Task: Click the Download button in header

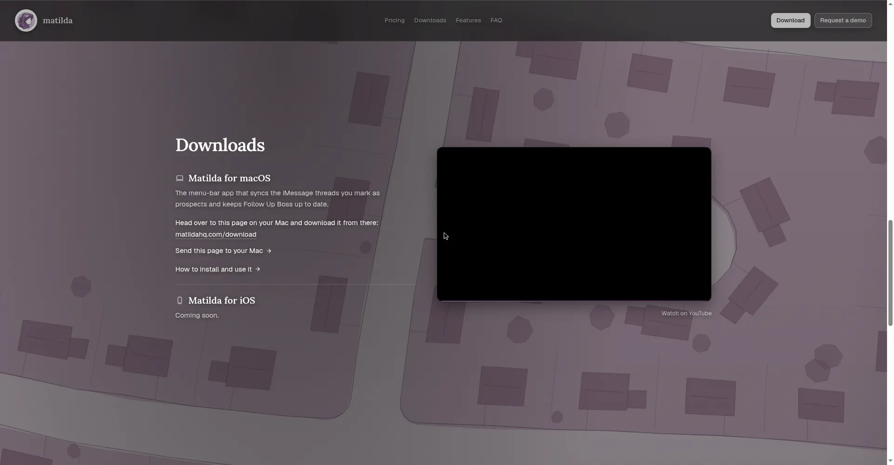Action: tap(791, 20)
